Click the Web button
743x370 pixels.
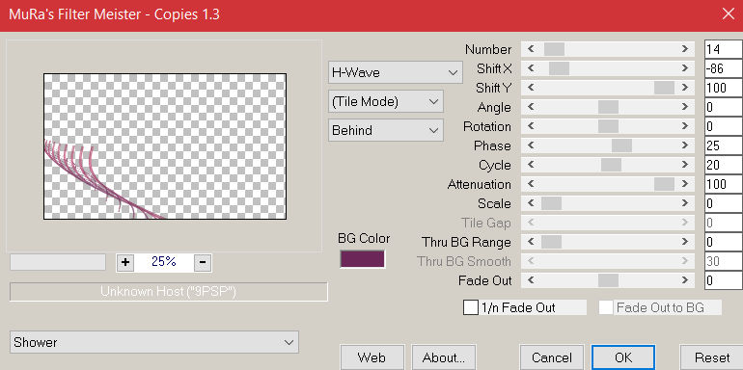[371, 357]
